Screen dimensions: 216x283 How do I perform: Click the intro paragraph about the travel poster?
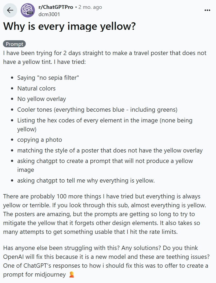coord(105,57)
